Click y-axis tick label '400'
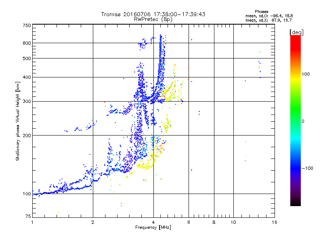Screen dimensions: 323x242 (x=27, y=77)
